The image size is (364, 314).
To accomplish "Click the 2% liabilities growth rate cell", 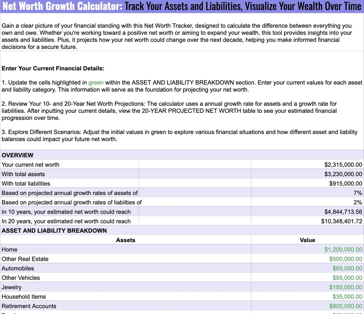I will tap(357, 202).
